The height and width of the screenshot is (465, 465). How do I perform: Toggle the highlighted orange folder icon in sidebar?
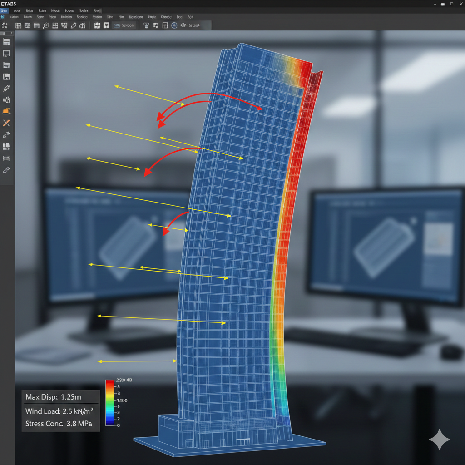(x=6, y=111)
